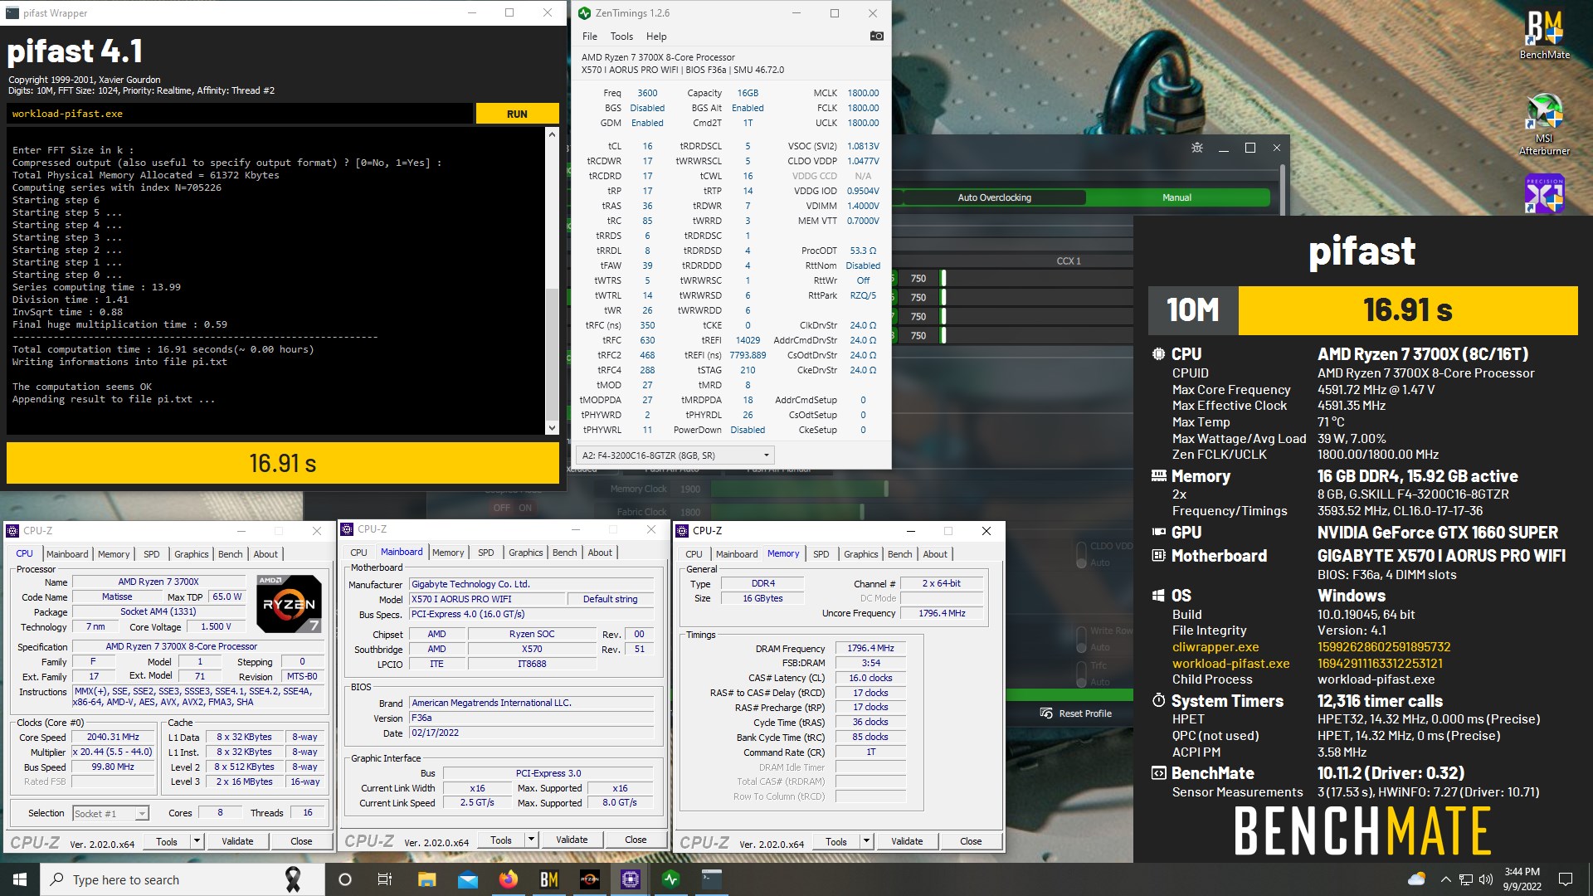Open the ZenTimings DIMM selection dropdown
Image resolution: width=1593 pixels, height=896 pixels.
675,455
